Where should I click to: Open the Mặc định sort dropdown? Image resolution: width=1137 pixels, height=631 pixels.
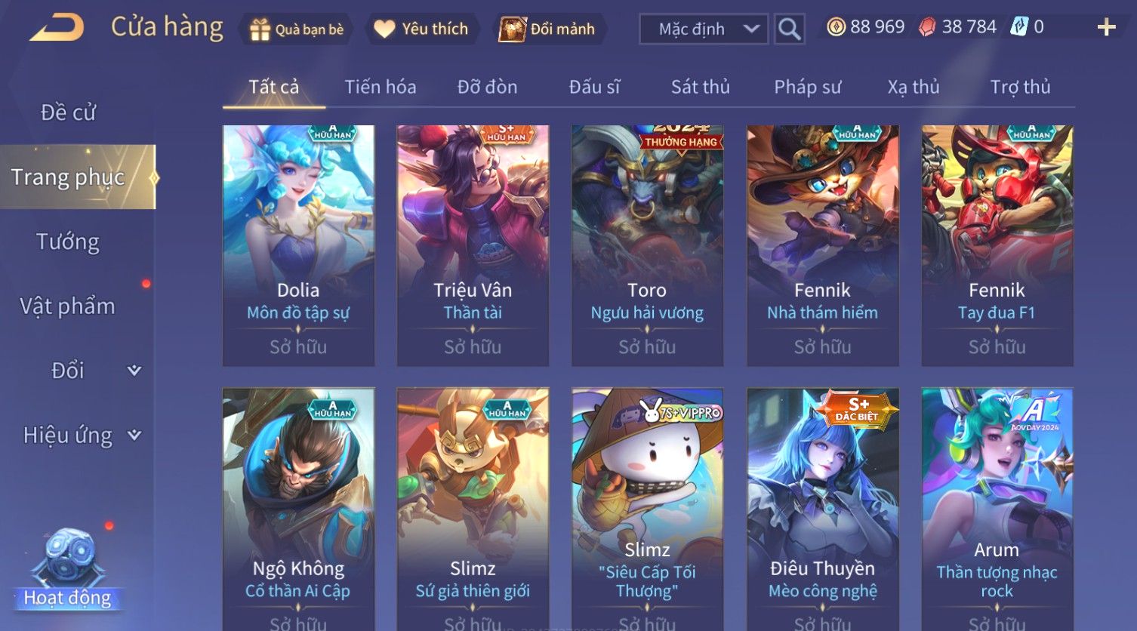704,29
